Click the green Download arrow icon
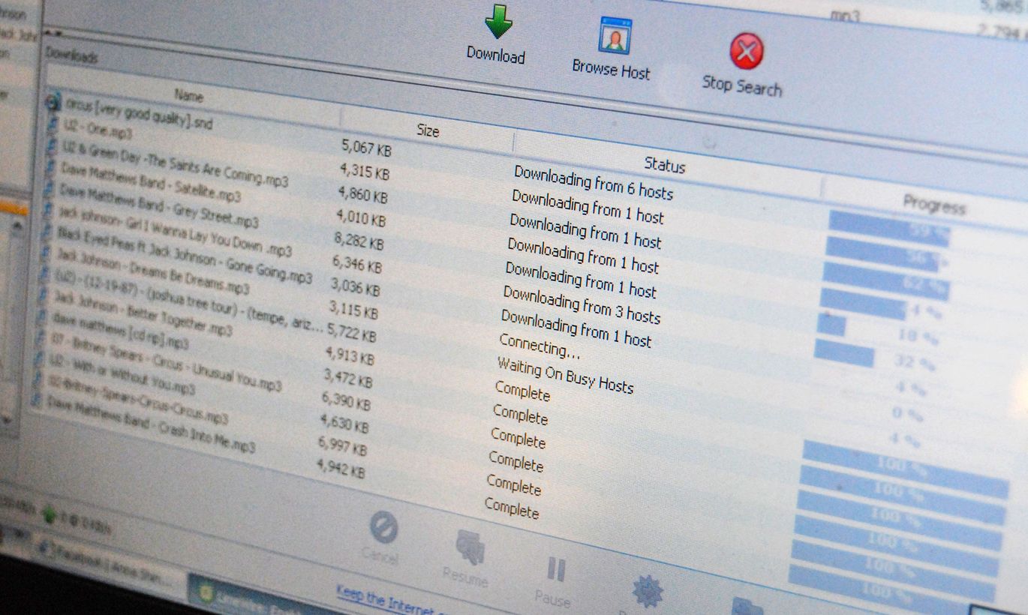Image resolution: width=1028 pixels, height=615 pixels. [x=498, y=21]
